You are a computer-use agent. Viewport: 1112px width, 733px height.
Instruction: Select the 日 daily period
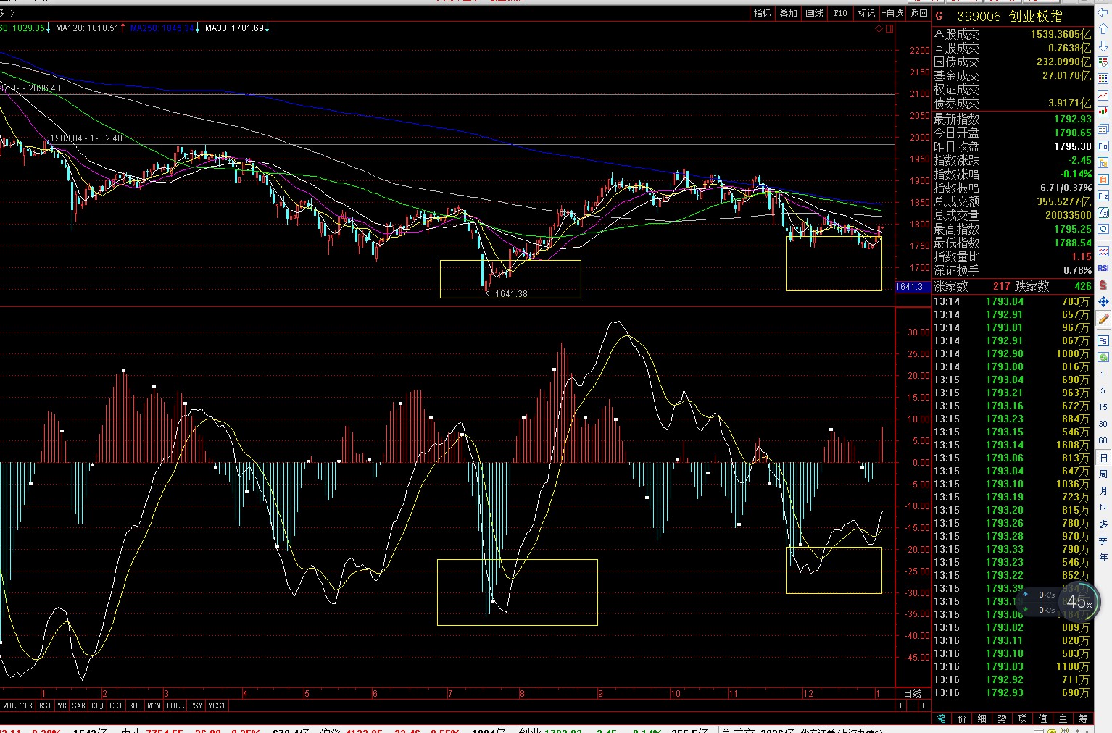[x=1103, y=458]
